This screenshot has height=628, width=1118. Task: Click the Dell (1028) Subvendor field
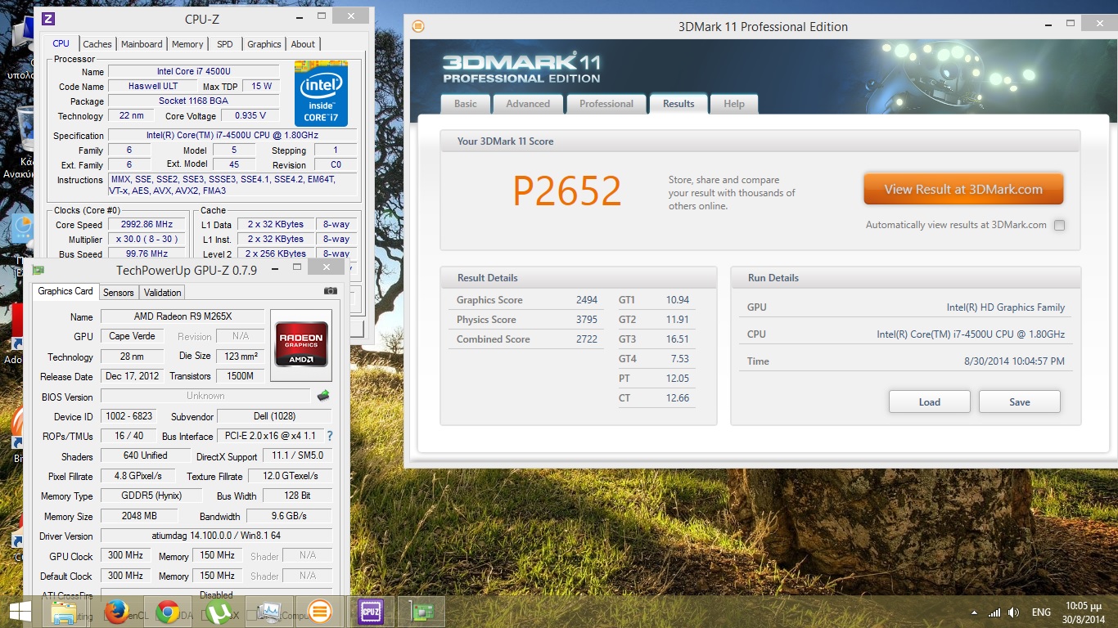[x=275, y=416]
